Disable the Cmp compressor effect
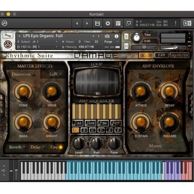Screen dimensions: 194x194 point(61,147)
